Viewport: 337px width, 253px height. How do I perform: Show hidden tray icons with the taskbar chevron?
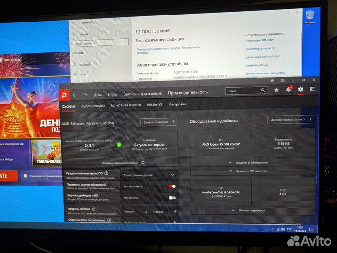(x=273, y=229)
